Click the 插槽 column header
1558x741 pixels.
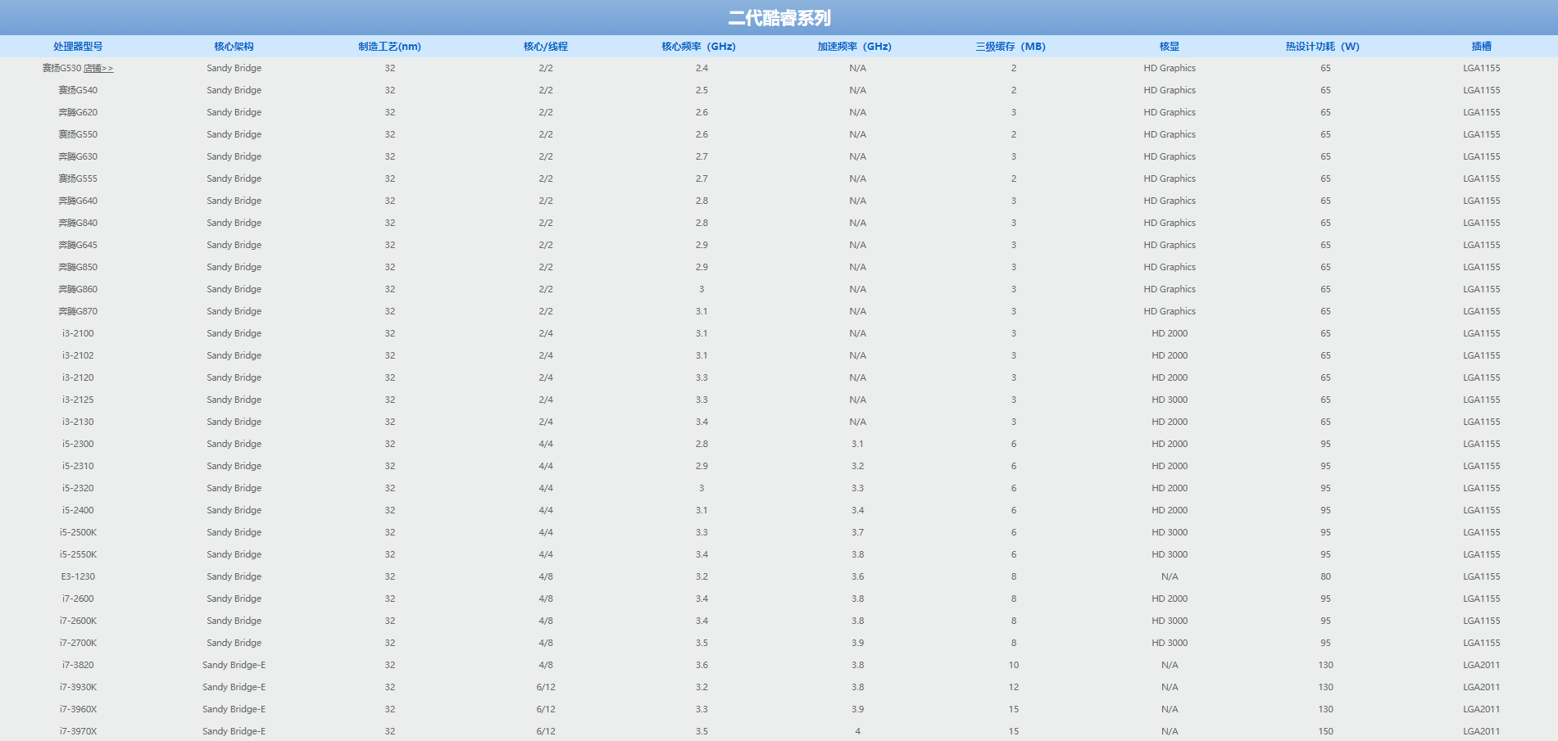coord(1482,47)
